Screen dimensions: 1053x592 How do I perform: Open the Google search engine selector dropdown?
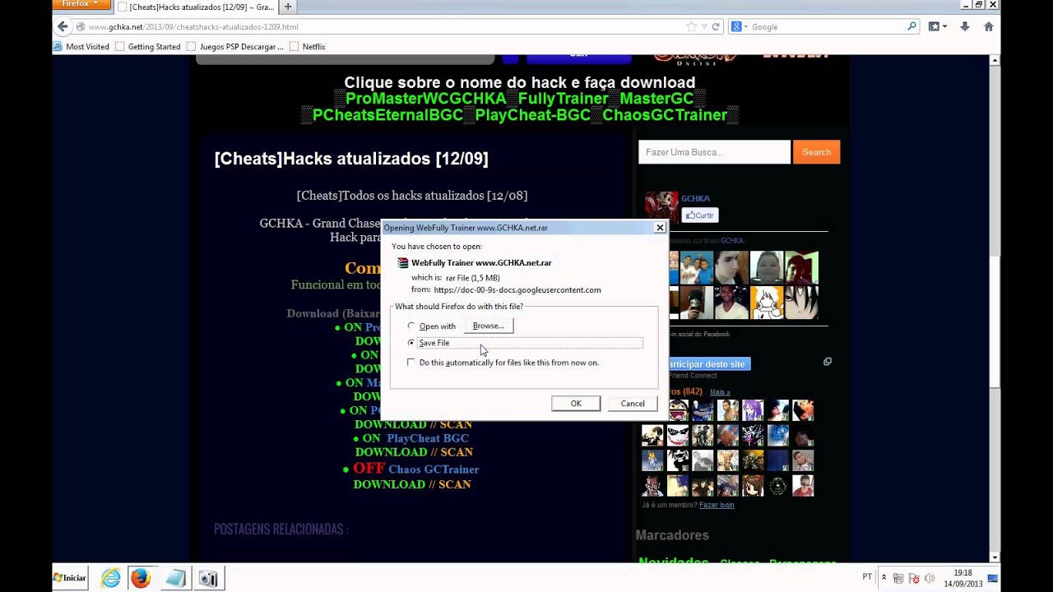pos(740,26)
